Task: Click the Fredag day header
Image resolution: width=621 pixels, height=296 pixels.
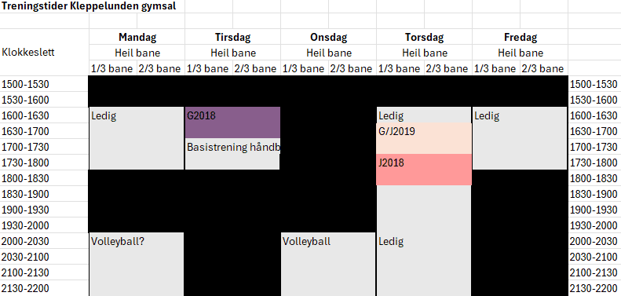Action: [520, 37]
